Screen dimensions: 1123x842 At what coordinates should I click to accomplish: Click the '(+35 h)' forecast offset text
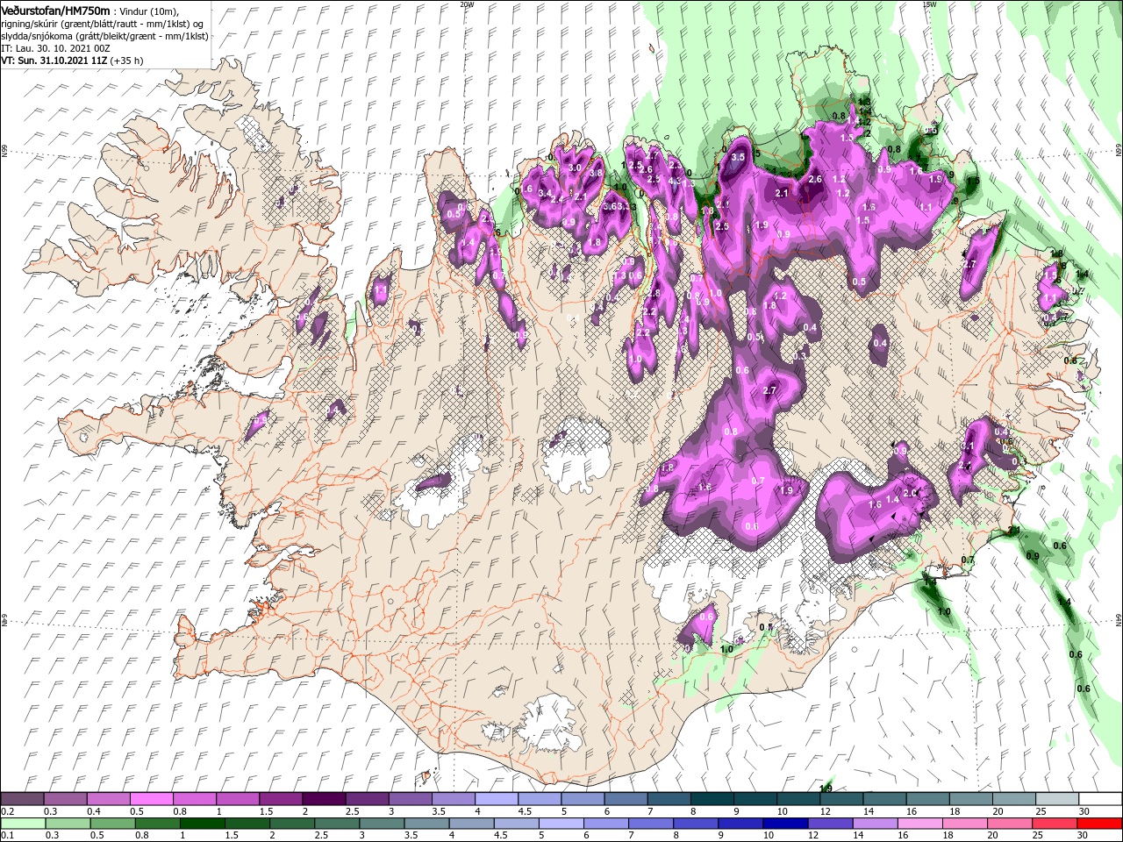tap(126, 61)
